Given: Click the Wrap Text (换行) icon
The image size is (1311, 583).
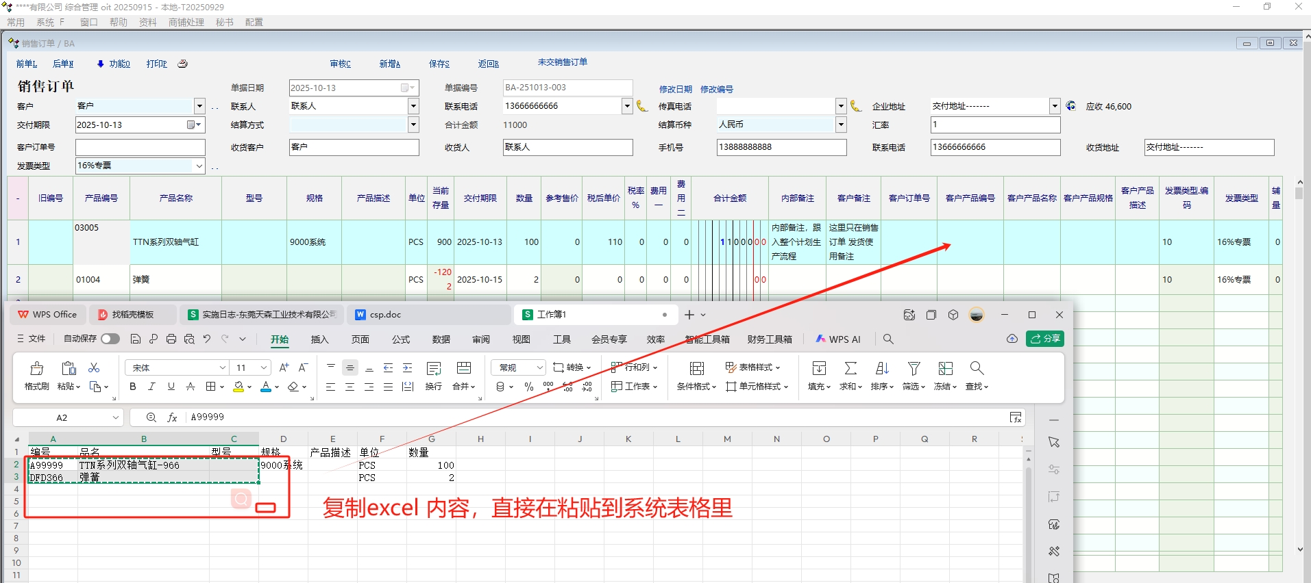Looking at the screenshot, I should 434,369.
